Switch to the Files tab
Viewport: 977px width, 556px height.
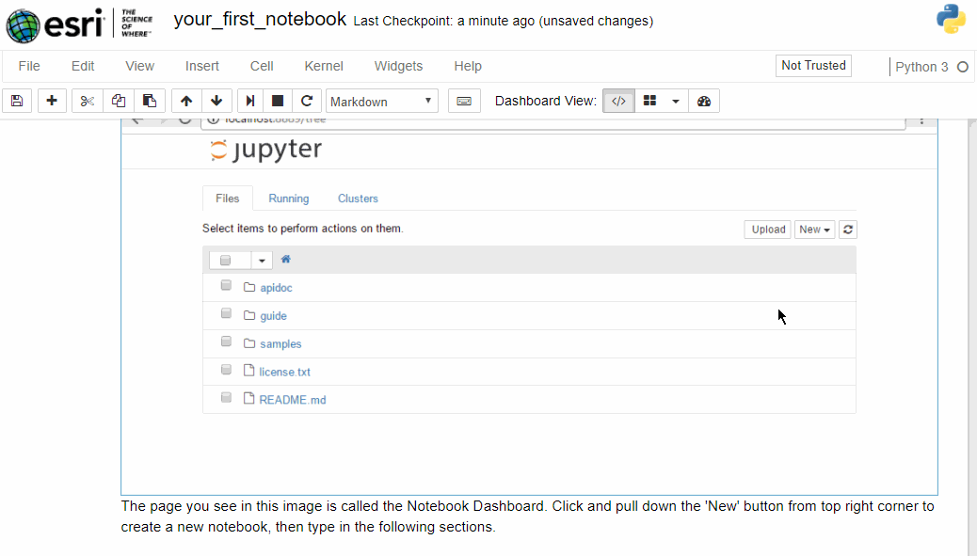(228, 198)
